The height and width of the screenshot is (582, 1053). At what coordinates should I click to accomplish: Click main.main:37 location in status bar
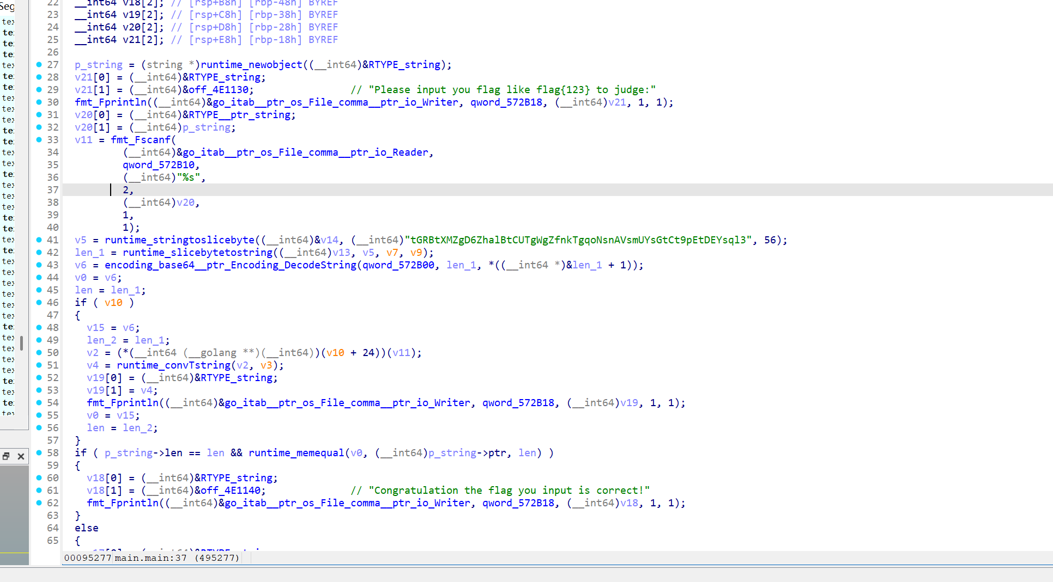click(x=150, y=558)
